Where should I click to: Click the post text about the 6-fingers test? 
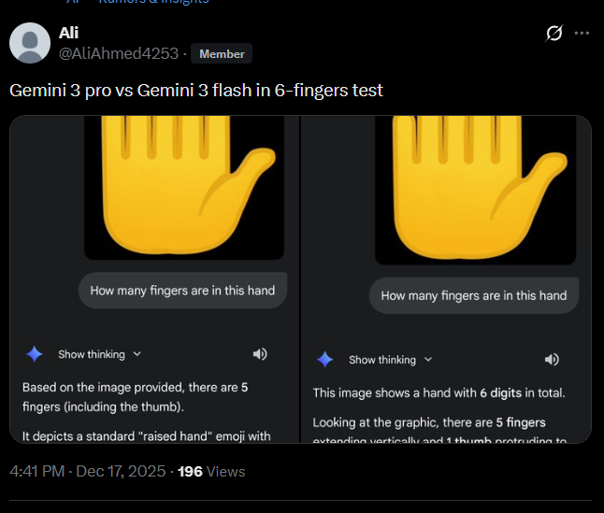(196, 91)
